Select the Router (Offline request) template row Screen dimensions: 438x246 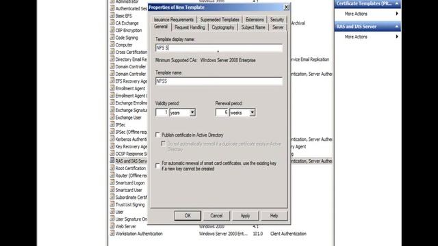click(129, 175)
